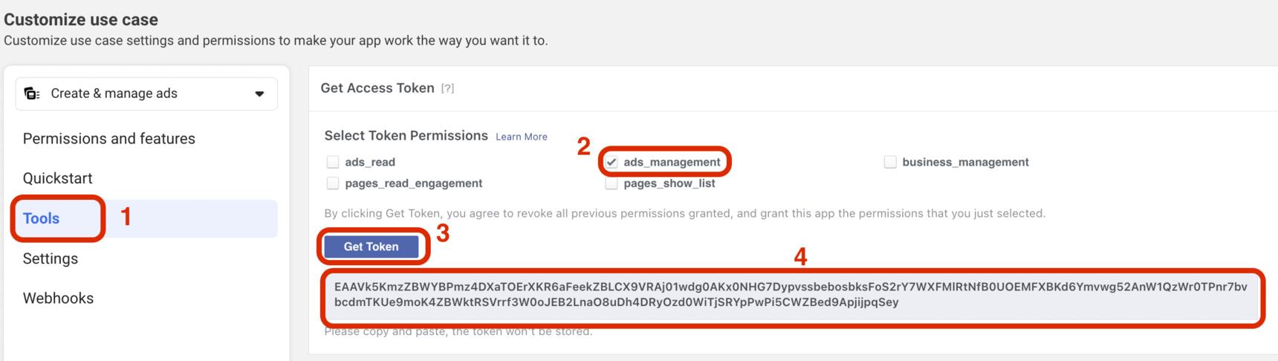
Task: Open the Create & manage ads dropdown
Action: [146, 94]
